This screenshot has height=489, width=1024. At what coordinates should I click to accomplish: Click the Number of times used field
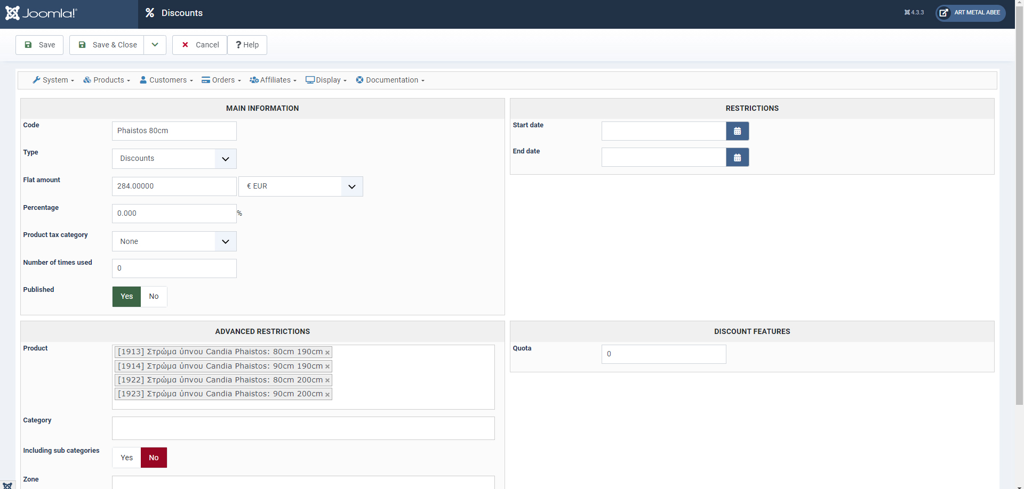pos(174,268)
